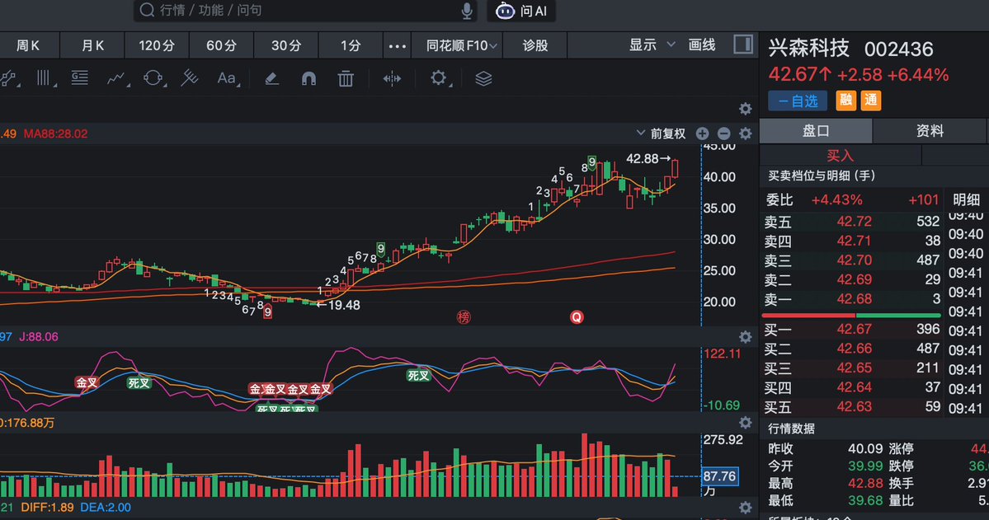The image size is (989, 520).
Task: Click stock name 兴森科技
Action: [808, 49]
